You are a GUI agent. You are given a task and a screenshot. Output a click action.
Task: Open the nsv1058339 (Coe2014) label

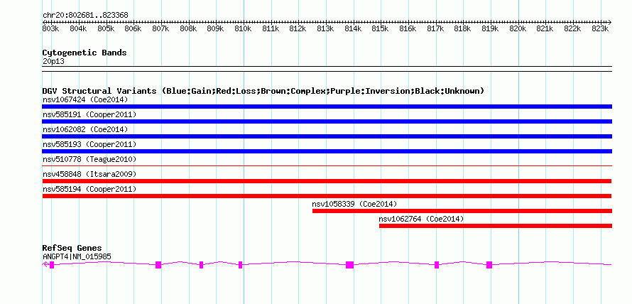point(354,204)
